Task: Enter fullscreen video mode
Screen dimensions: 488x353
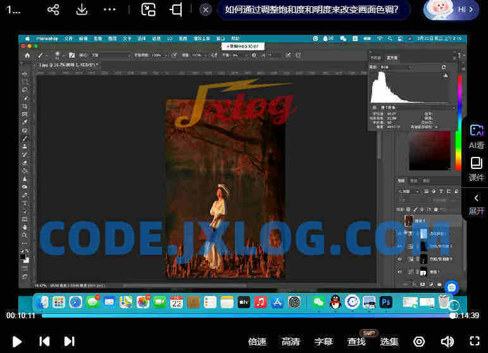Action: [474, 342]
